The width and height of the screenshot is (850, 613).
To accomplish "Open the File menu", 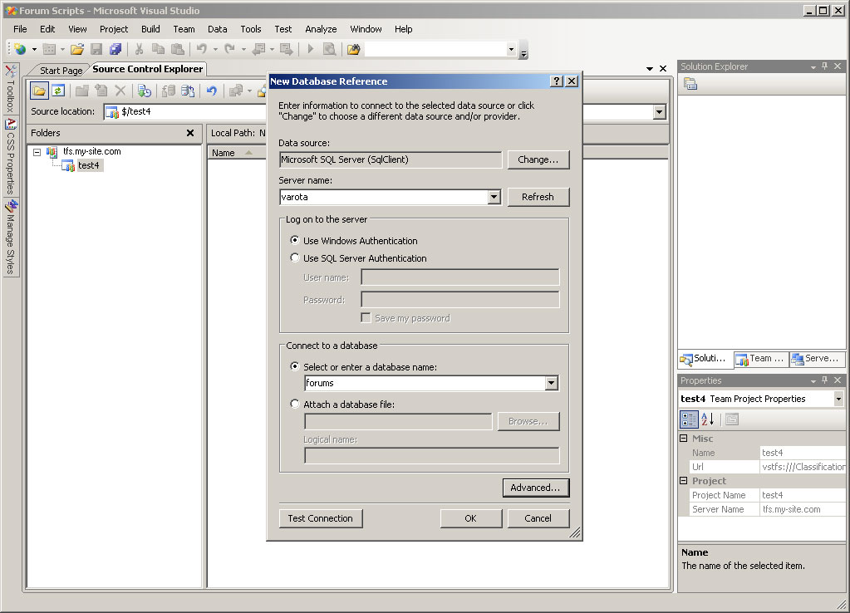I will [x=20, y=29].
